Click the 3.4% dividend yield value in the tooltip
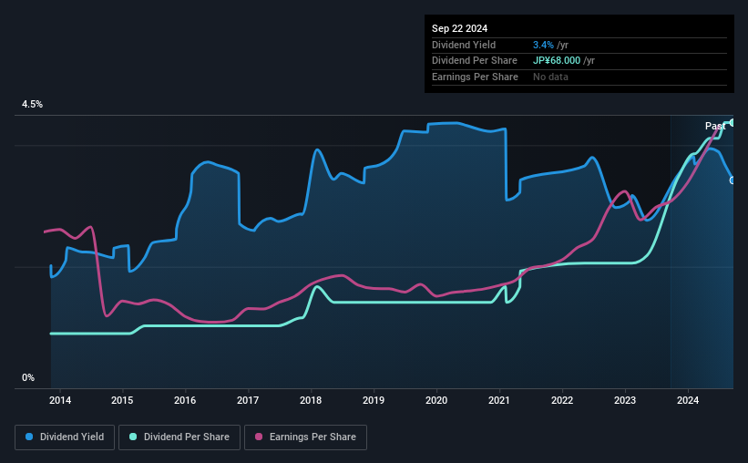 coord(543,45)
